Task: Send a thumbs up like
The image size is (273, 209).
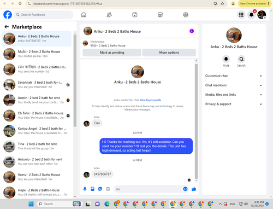Action: tap(194, 189)
